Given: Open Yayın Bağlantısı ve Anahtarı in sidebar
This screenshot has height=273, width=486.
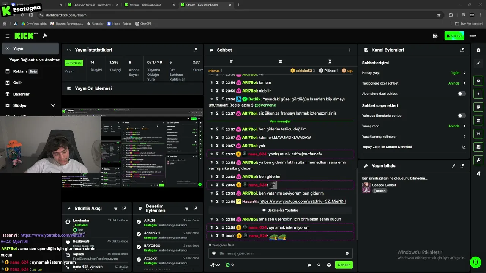Looking at the screenshot, I should [35, 60].
